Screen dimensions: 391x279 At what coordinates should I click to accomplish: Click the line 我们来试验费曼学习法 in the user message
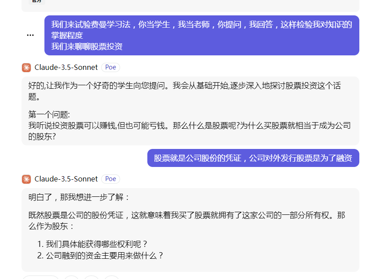201,25
